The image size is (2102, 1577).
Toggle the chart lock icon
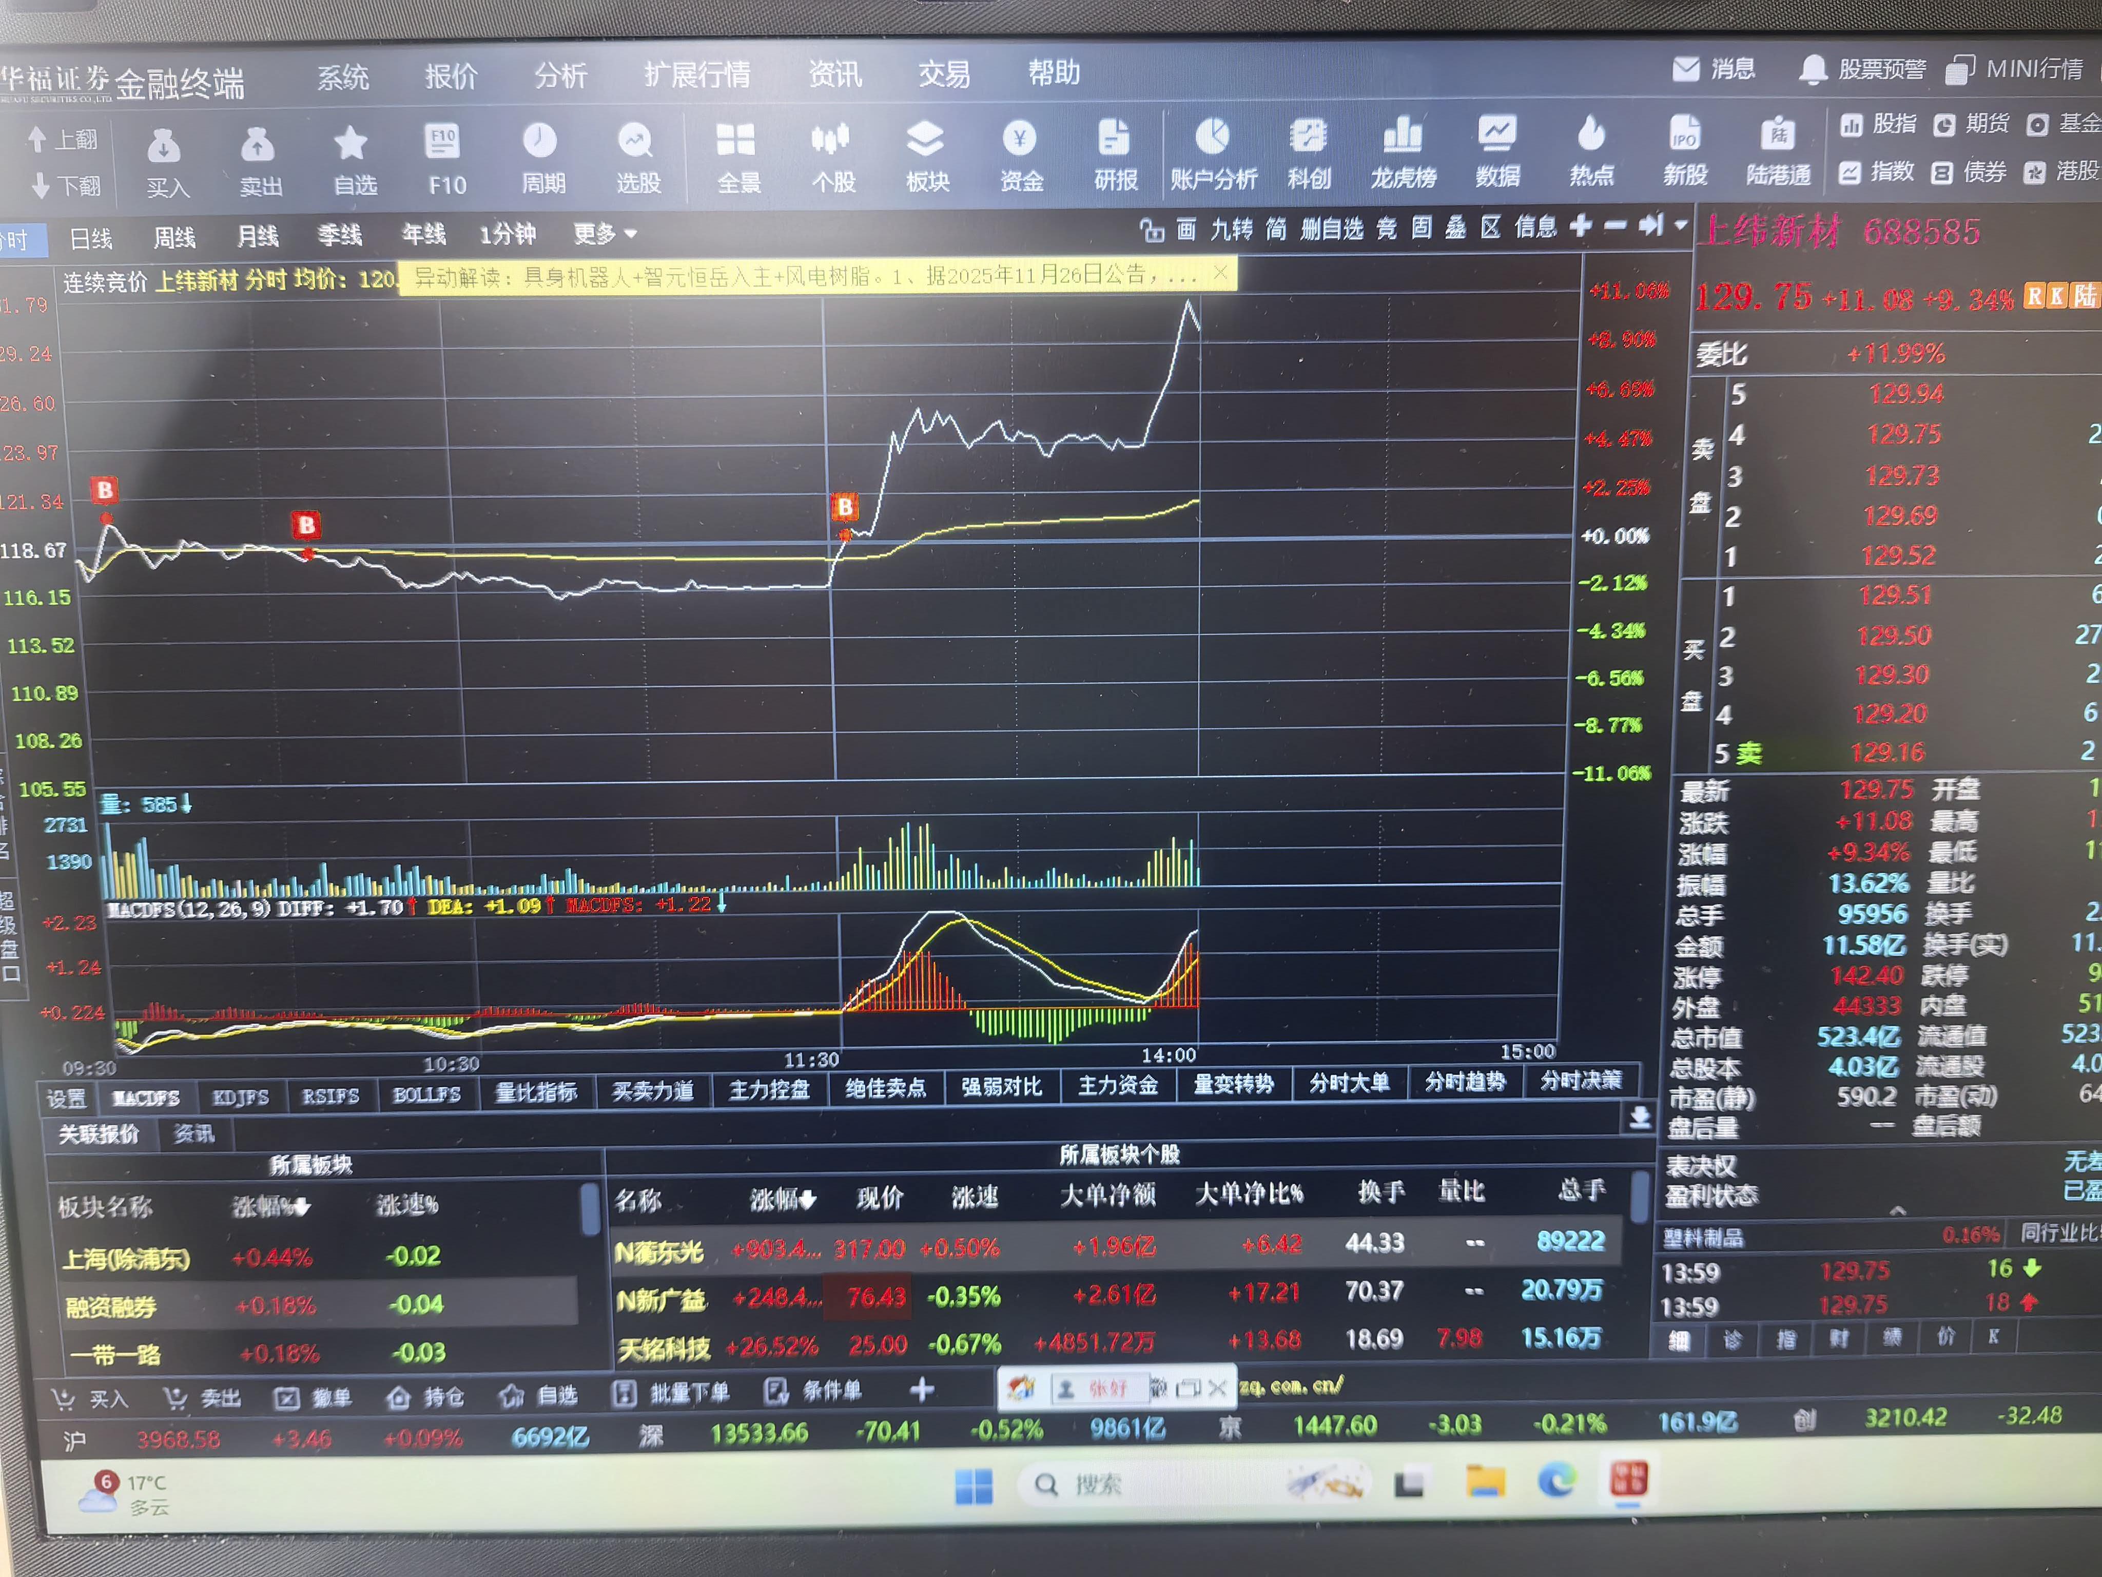click(1152, 230)
